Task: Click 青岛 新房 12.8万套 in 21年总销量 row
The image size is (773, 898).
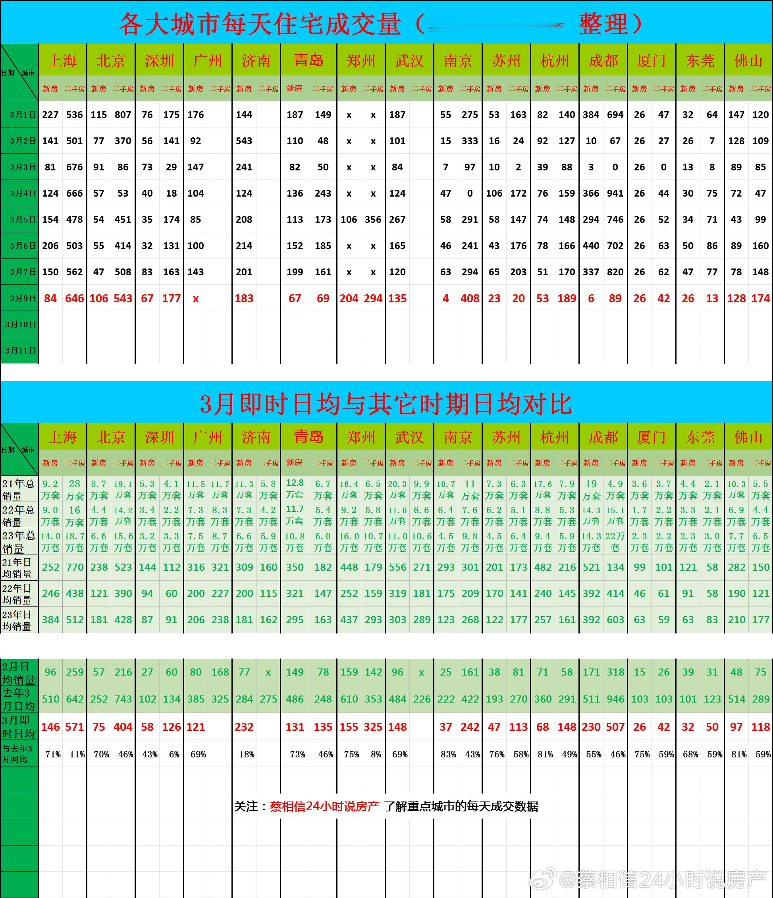Action: pos(295,489)
